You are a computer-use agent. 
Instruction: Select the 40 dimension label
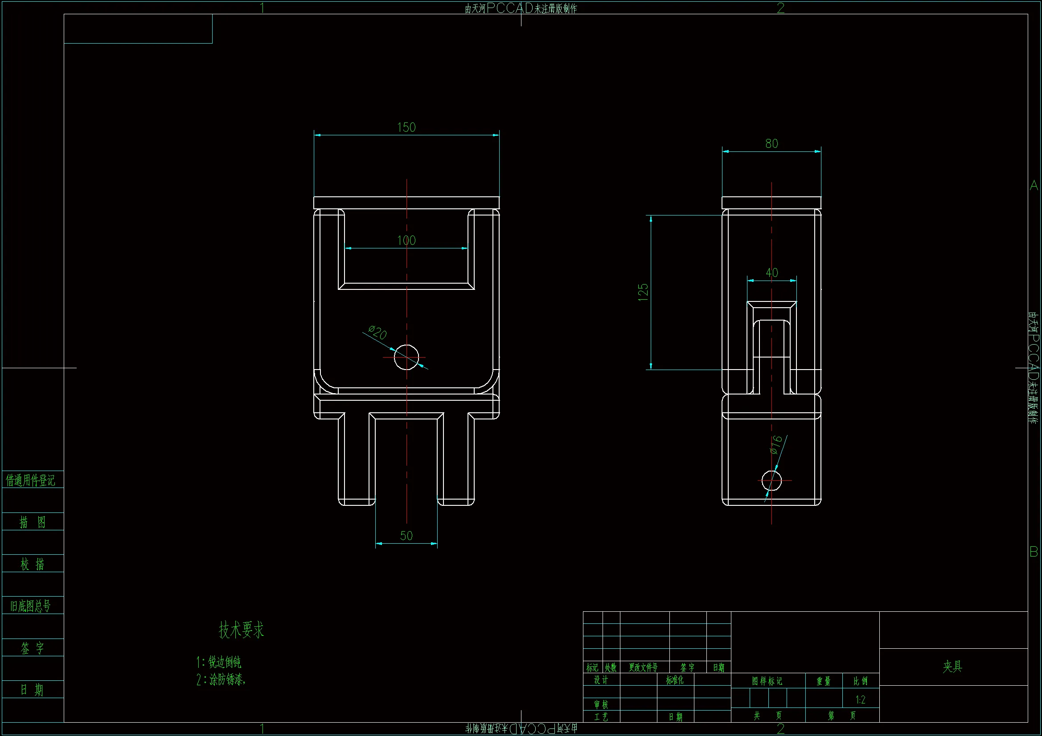coord(771,272)
